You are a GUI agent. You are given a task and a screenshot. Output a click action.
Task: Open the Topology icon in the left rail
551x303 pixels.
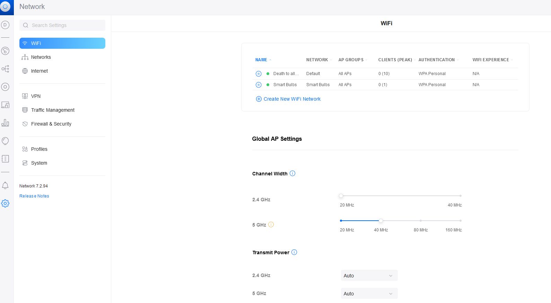[x=5, y=69]
